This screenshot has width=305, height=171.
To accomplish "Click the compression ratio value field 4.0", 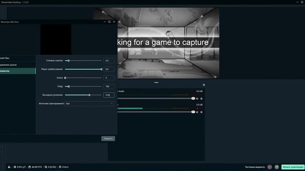I will tap(109, 61).
